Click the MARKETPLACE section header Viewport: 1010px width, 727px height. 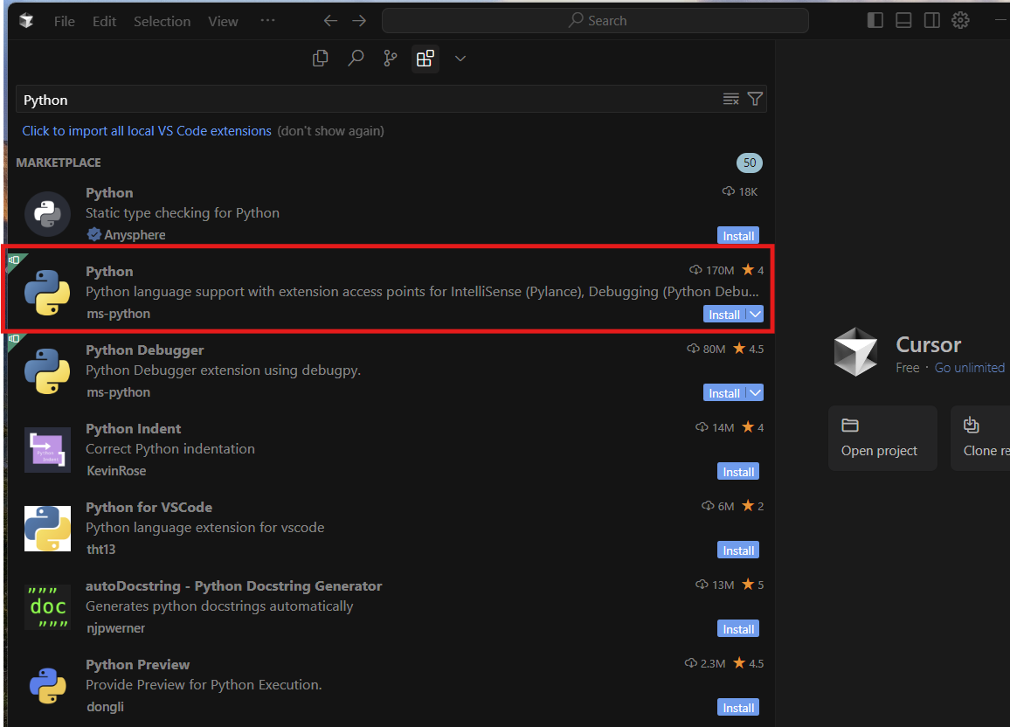point(59,163)
